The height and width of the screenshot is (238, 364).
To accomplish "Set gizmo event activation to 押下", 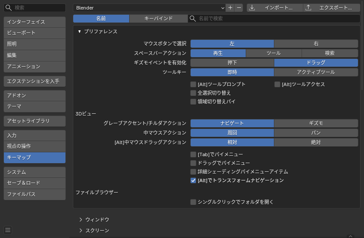I will [232, 63].
